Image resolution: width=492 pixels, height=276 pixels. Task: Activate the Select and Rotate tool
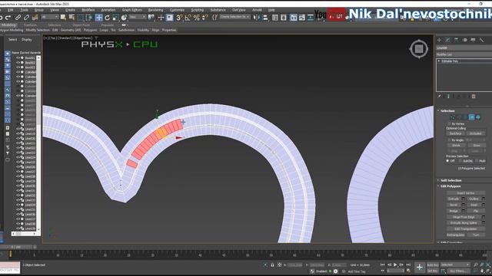(x=108, y=18)
